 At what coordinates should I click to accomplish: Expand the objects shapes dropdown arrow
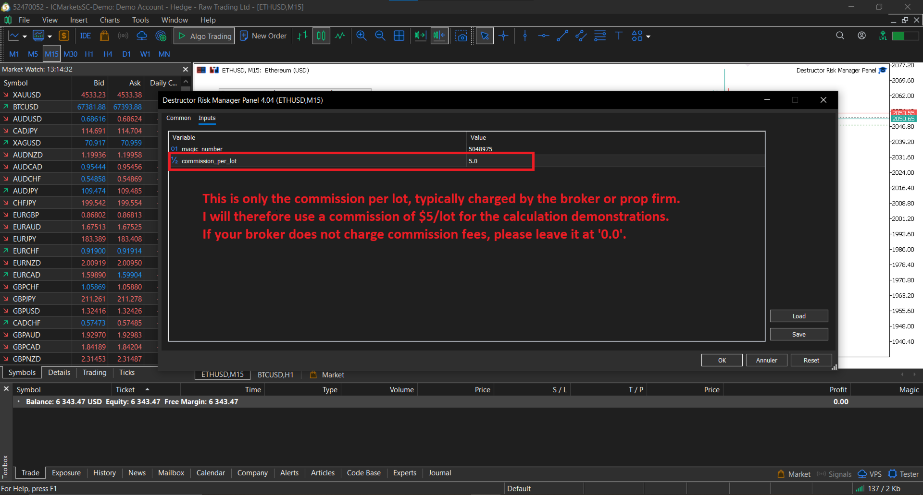[x=648, y=36]
